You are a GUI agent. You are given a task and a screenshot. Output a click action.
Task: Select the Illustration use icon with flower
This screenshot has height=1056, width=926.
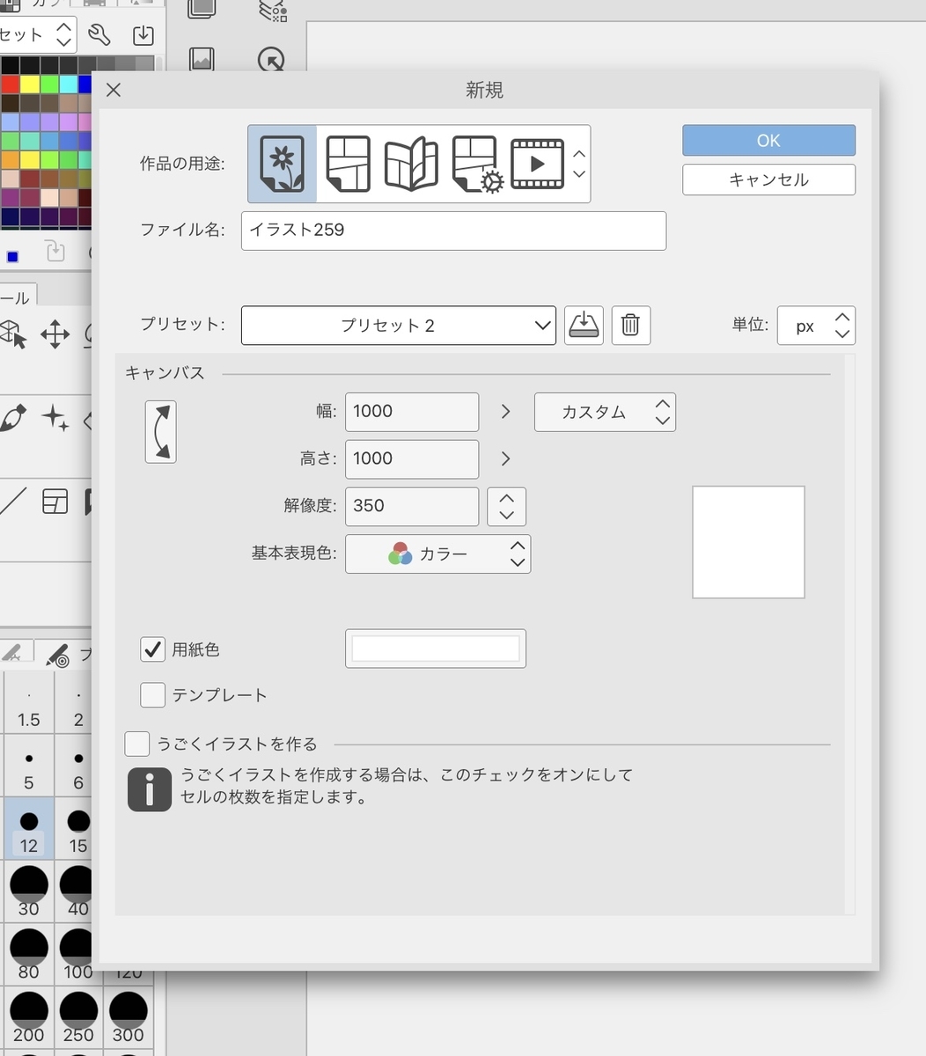(x=282, y=164)
